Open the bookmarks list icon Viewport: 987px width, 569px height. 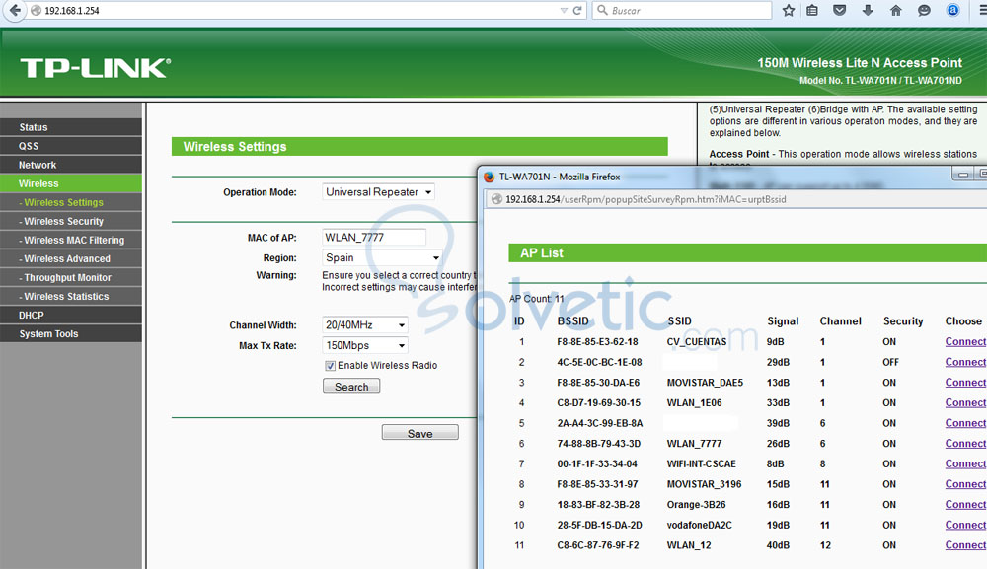point(812,10)
